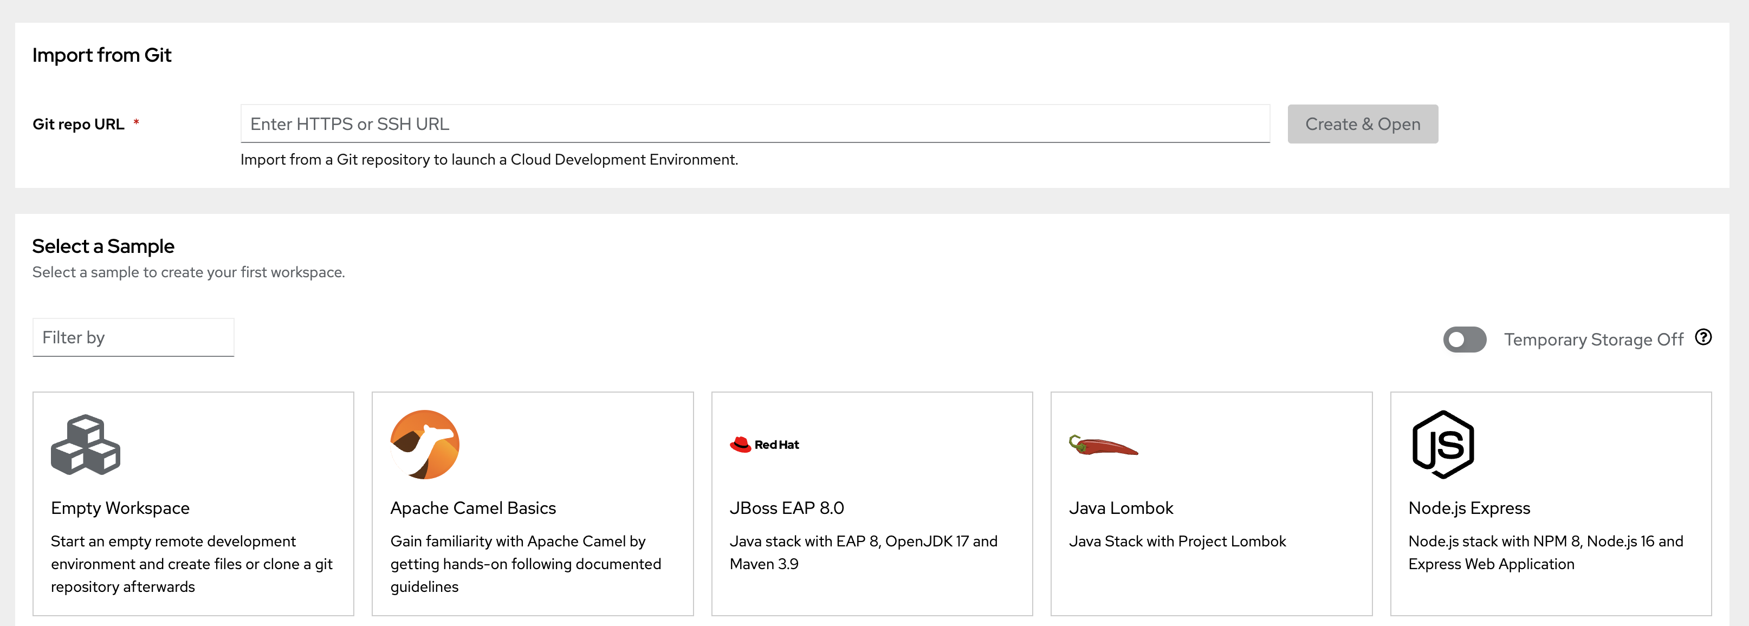Click 'Java Stack with Project Lombok' text
This screenshot has width=1749, height=626.
pyautogui.click(x=1177, y=541)
